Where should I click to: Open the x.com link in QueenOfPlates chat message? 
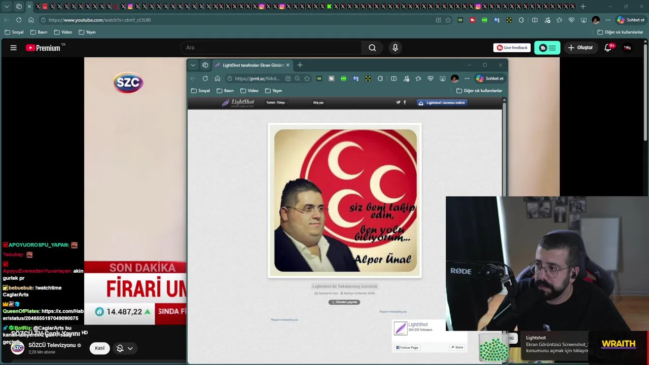[x=43, y=315]
